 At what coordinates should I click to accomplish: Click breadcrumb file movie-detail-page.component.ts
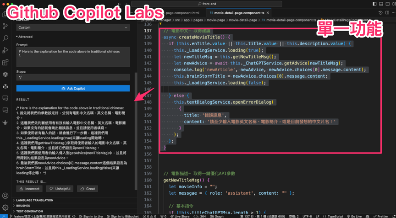click(x=289, y=20)
